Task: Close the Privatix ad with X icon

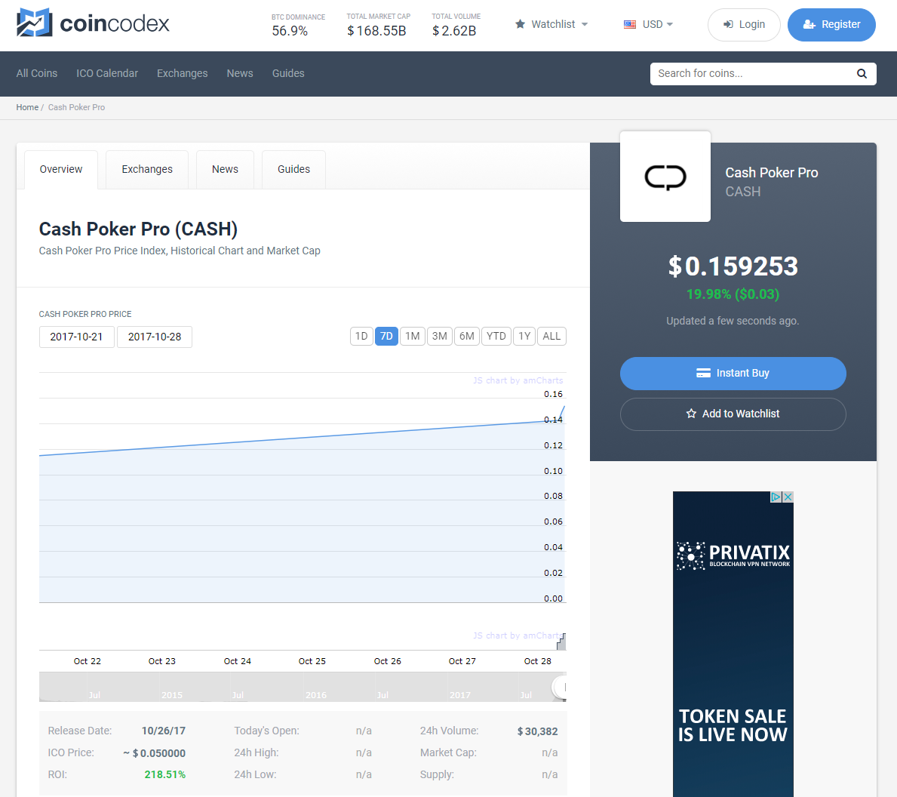Action: (x=788, y=497)
